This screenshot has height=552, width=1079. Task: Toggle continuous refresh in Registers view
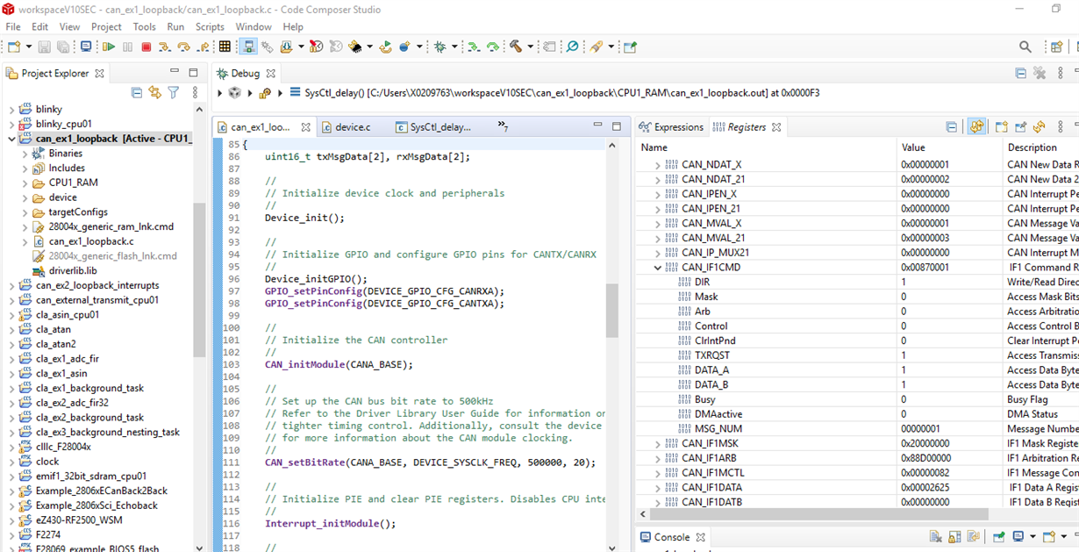click(x=976, y=127)
